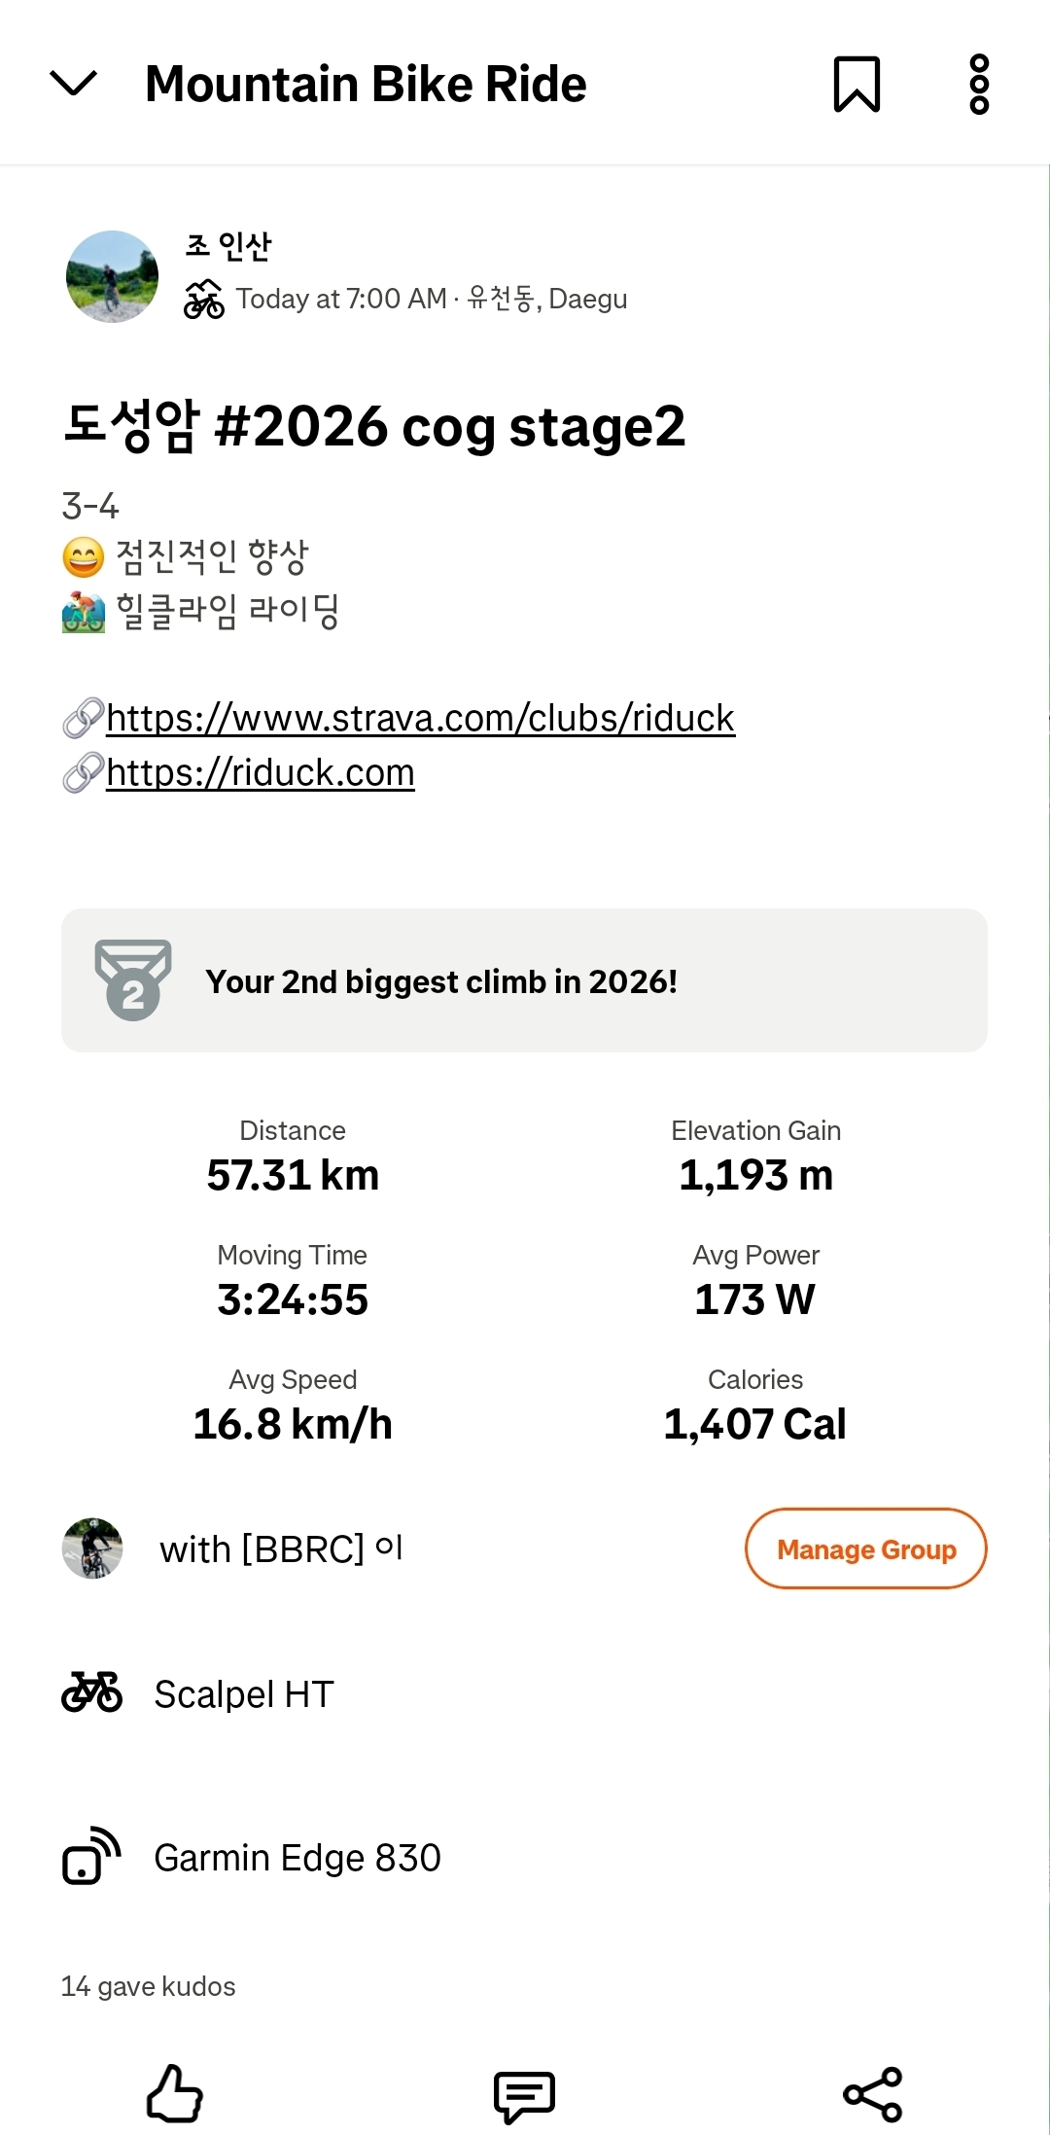Viewport: 1050px width, 2135px height.
Task: Select the Manage Group button
Action: pyautogui.click(x=866, y=1548)
